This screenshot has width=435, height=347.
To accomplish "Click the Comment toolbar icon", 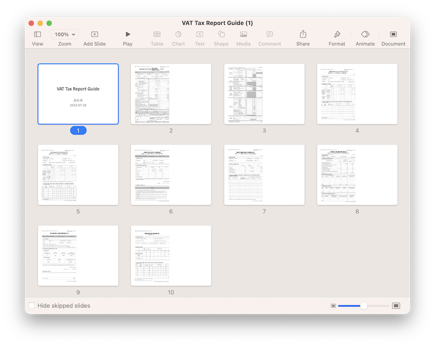I will (270, 34).
